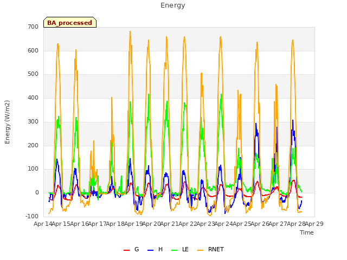Click the Apr 26 x-axis tick label
The image size is (347, 260).
(260, 224)
